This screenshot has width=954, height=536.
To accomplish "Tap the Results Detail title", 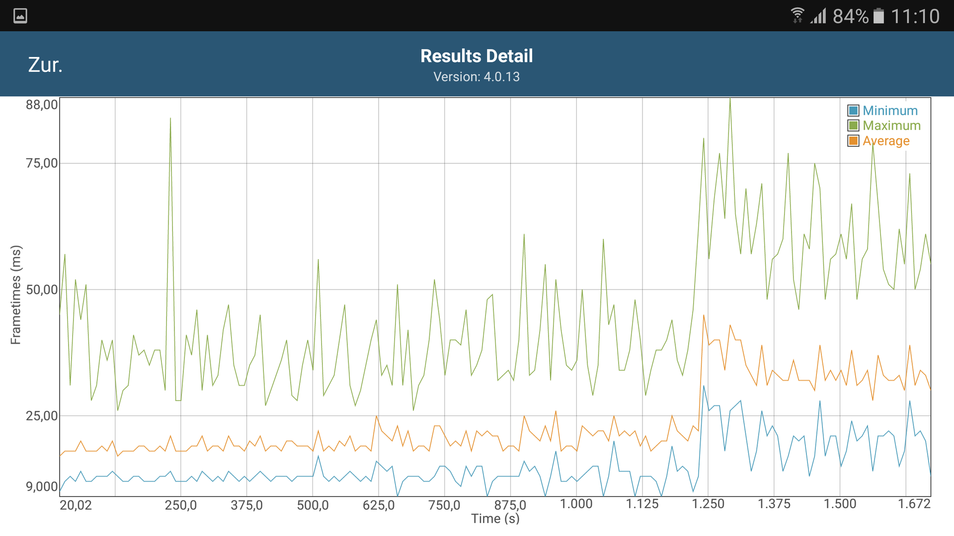I will (477, 56).
